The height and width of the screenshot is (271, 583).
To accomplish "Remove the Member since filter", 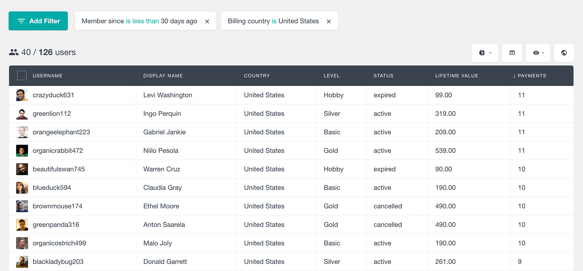I will 207,21.
